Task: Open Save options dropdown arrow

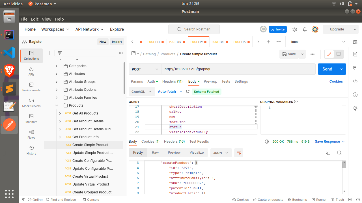Action: pos(302,54)
